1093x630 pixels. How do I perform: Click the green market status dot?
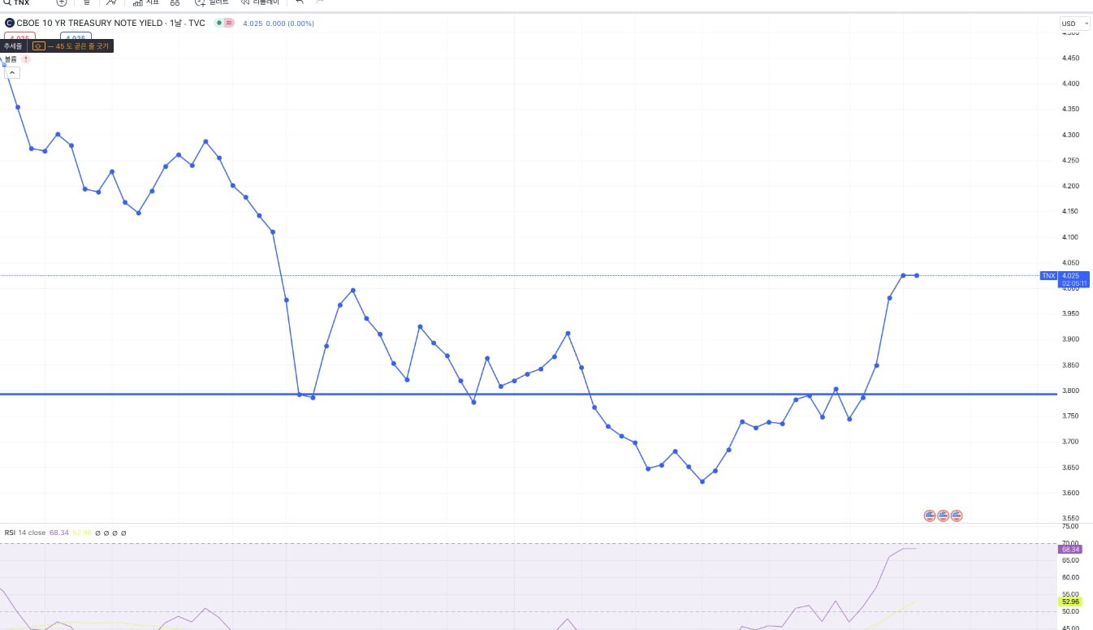[218, 24]
